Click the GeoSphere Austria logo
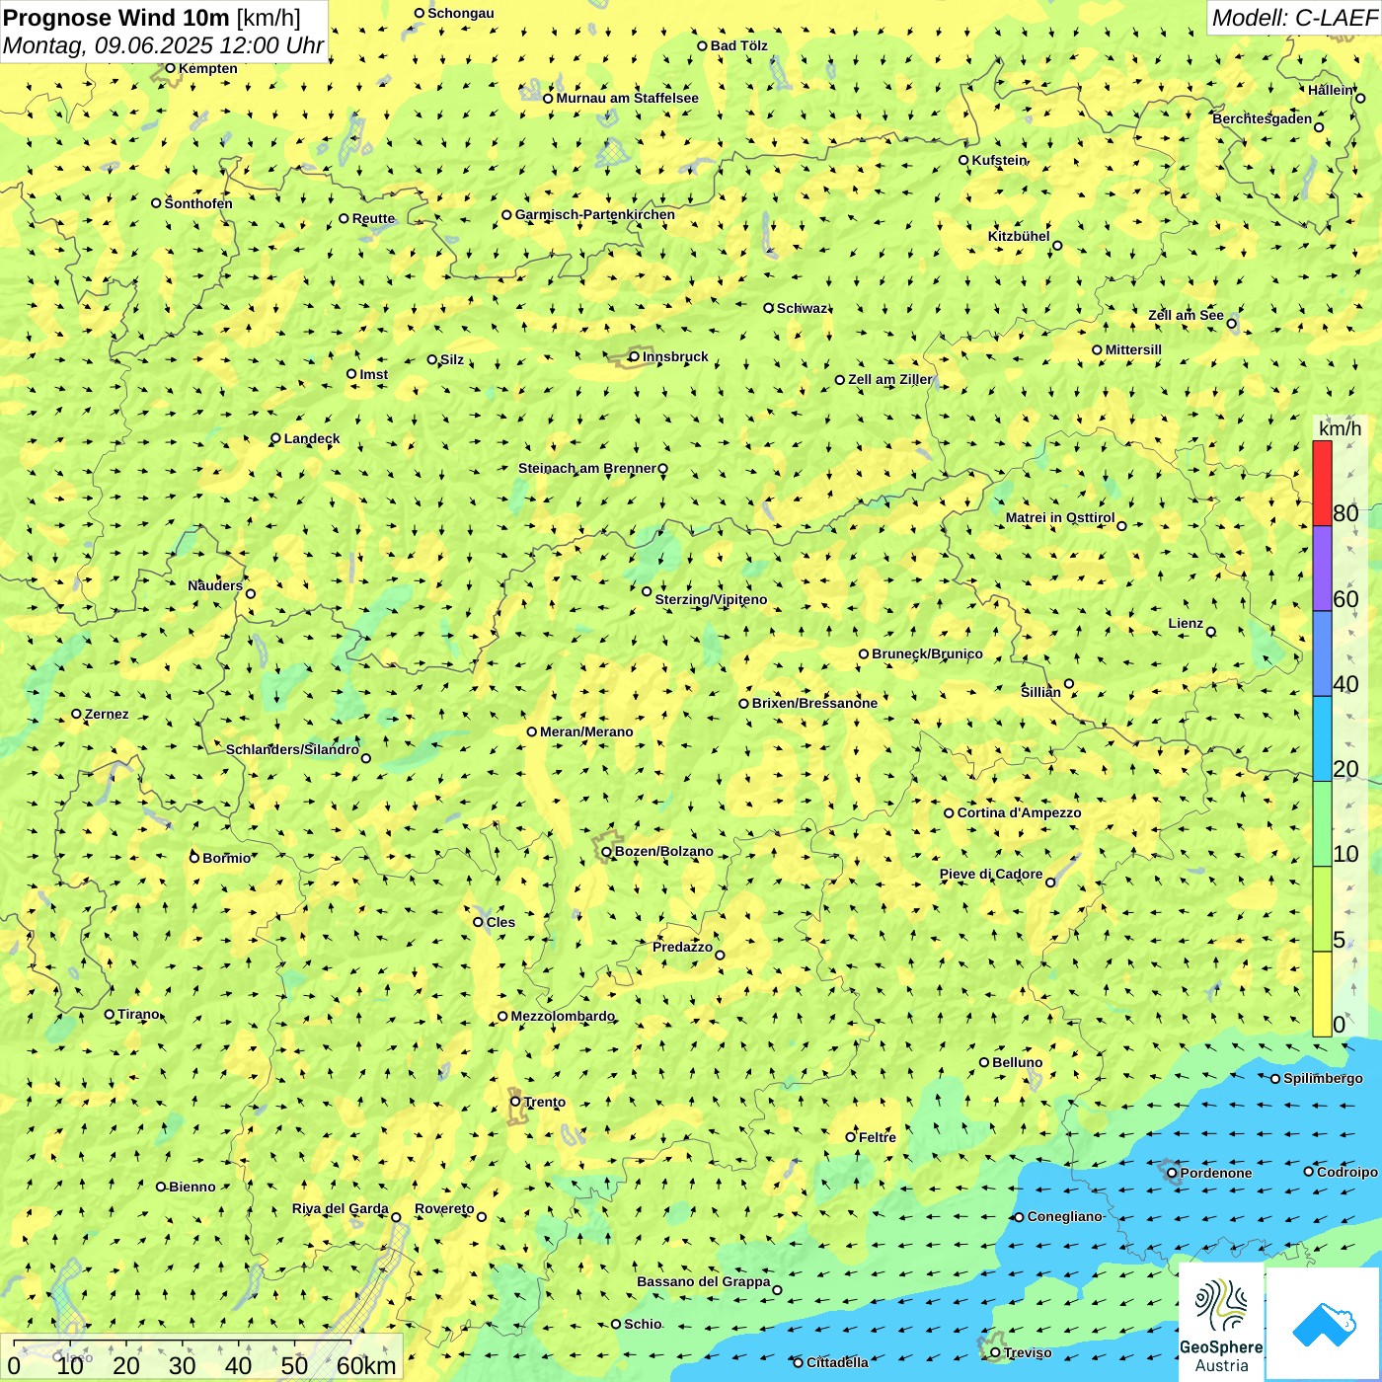Screen dimensions: 1382x1382 coord(1221,1321)
